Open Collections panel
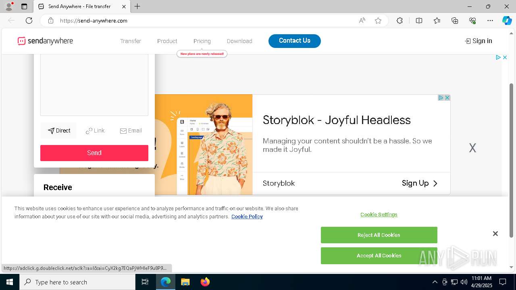516x290 pixels. coord(455,21)
